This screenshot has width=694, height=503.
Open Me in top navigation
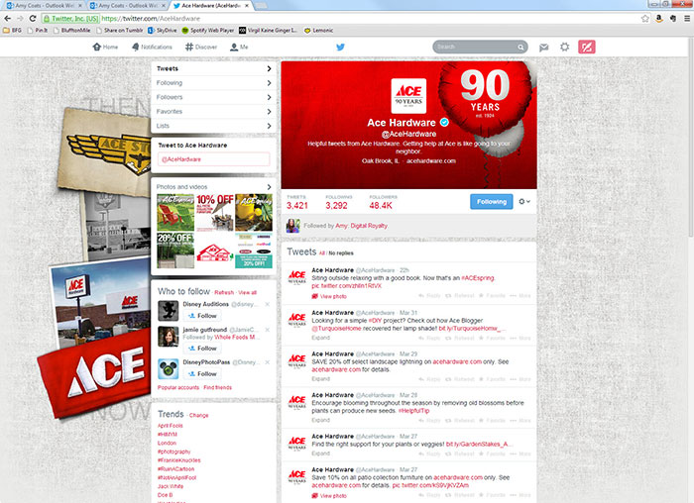point(239,47)
